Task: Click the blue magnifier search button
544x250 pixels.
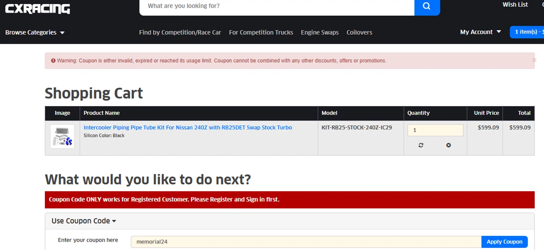Action: tap(427, 7)
